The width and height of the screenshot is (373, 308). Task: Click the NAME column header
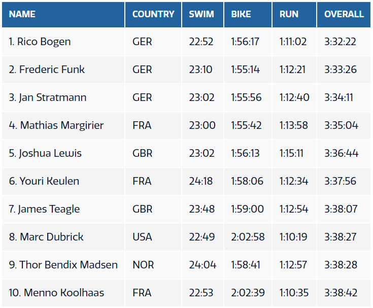point(63,15)
